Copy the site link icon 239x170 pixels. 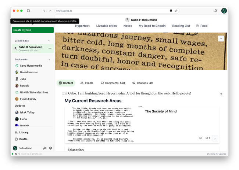pyautogui.click(x=176, y=11)
